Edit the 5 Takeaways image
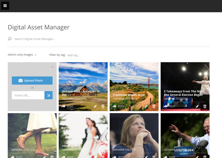The height and width of the screenshot is (158, 222). [197, 106]
